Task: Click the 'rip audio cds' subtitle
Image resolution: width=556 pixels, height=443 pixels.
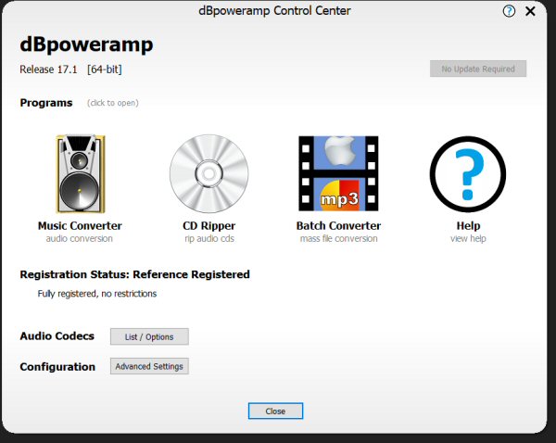Action: (209, 238)
